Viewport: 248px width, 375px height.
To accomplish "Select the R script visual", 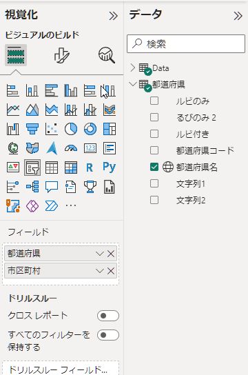I will (90, 168).
